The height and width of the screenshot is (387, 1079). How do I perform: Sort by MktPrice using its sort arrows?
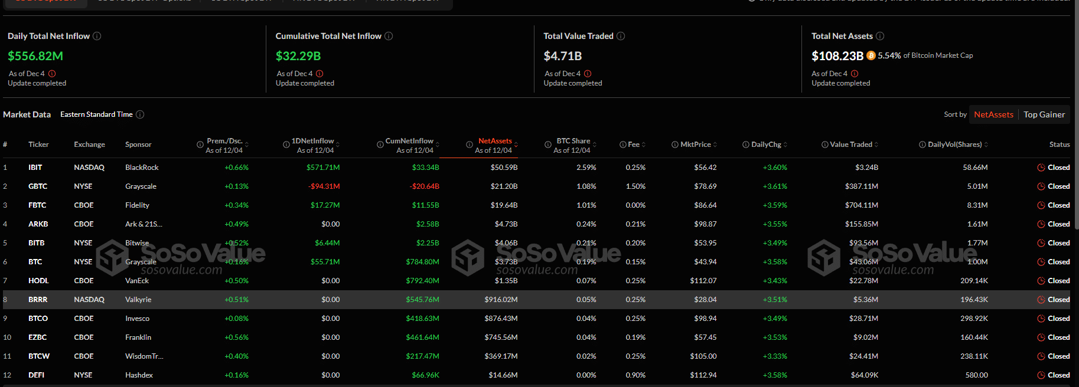pyautogui.click(x=715, y=145)
